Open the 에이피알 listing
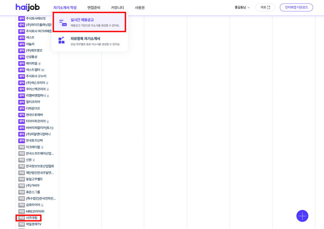 click(x=32, y=63)
